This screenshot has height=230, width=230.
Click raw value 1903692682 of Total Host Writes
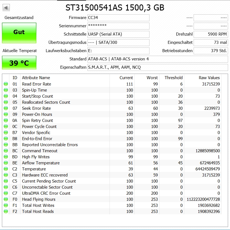[209, 205]
